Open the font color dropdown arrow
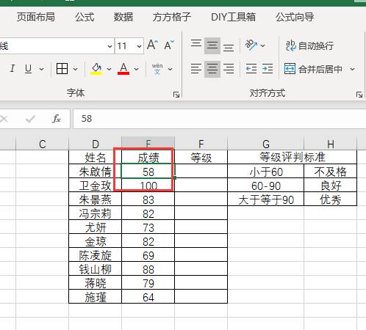Viewport: 366px width, 330px height. tap(136, 69)
